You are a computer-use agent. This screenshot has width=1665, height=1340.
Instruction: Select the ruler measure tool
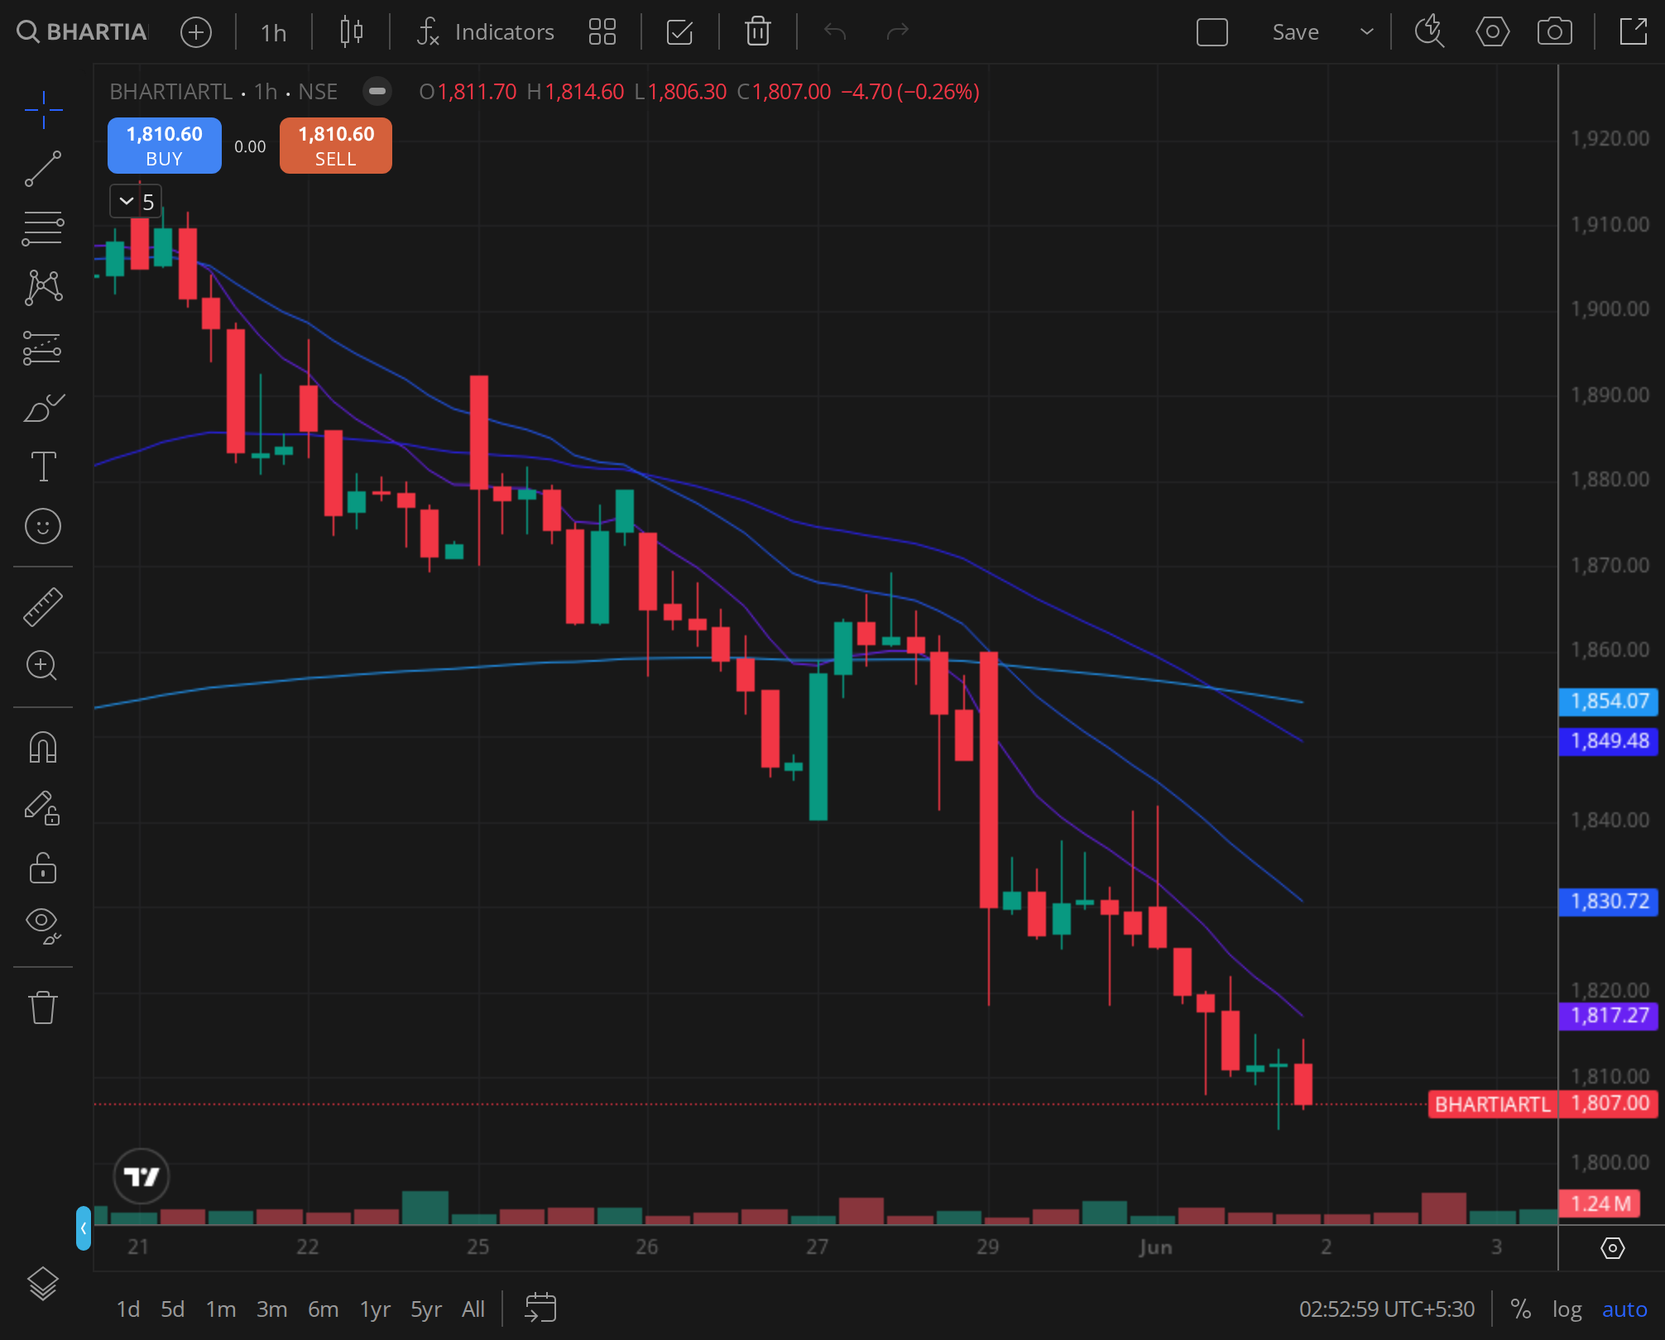click(43, 606)
